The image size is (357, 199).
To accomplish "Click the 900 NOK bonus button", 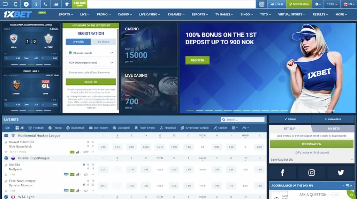I will [79, 4].
